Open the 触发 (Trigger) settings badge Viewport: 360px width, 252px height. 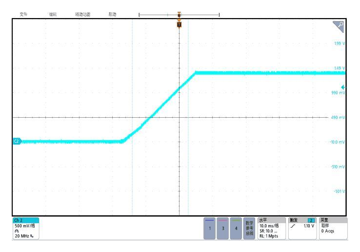(x=302, y=229)
